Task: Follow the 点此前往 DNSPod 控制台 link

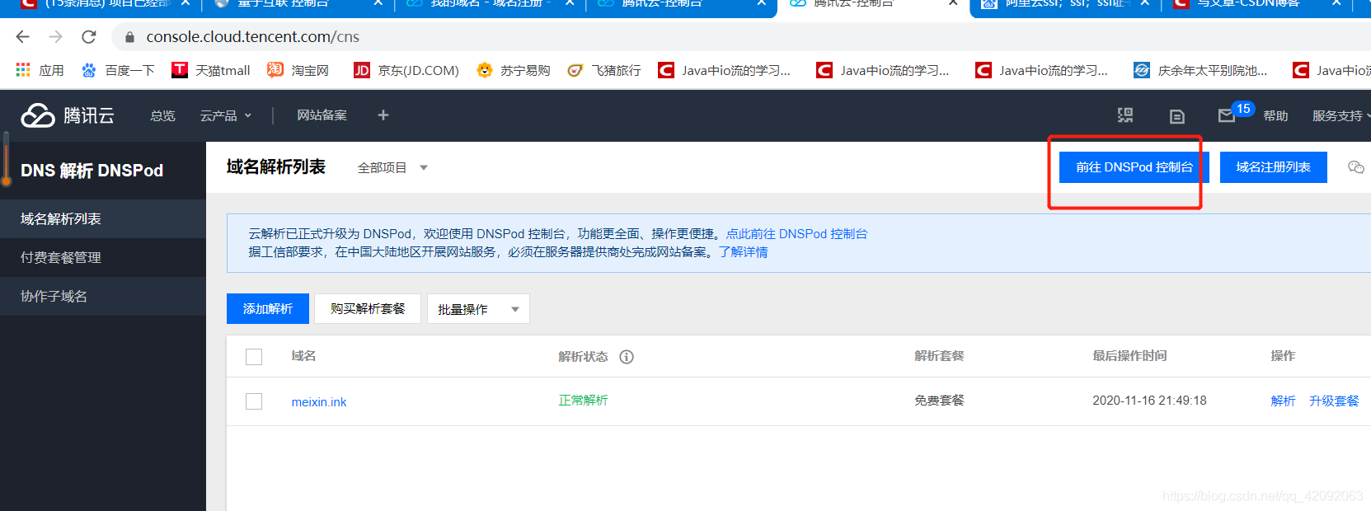Action: point(796,234)
